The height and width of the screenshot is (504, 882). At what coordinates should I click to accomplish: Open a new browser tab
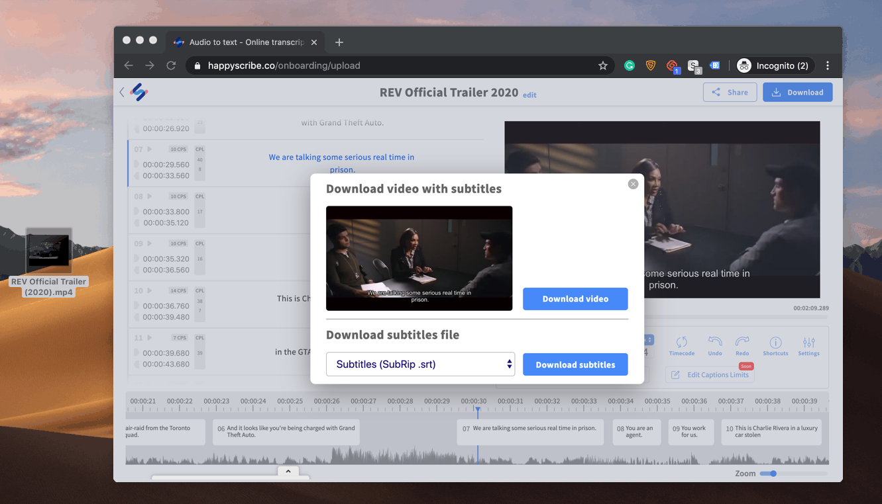point(339,42)
